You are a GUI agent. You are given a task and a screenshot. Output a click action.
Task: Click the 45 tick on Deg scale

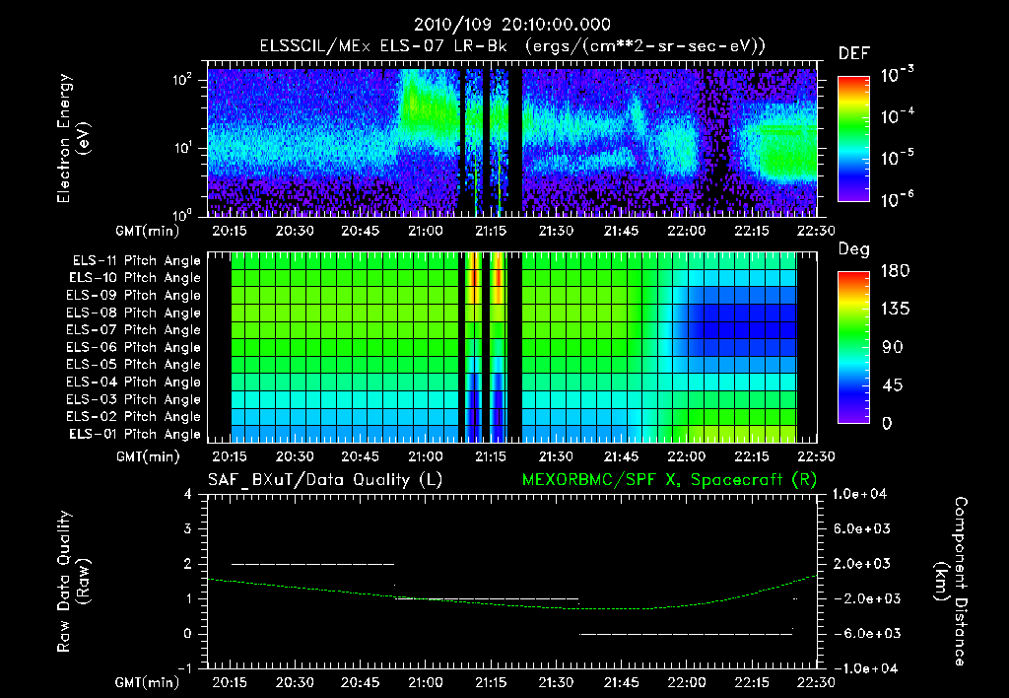pos(892,385)
